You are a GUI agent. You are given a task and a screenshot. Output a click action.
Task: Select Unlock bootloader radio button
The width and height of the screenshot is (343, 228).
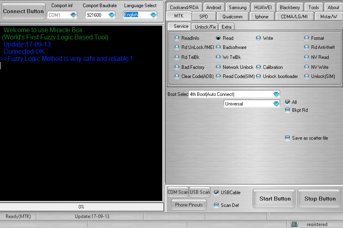(x=259, y=76)
